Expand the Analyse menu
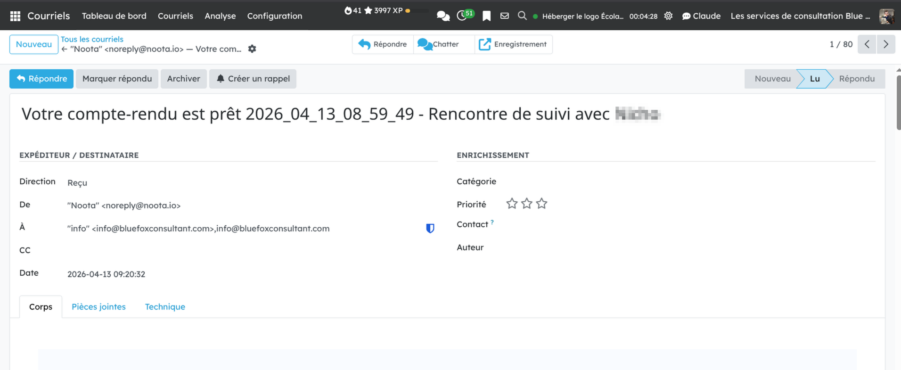 220,16
